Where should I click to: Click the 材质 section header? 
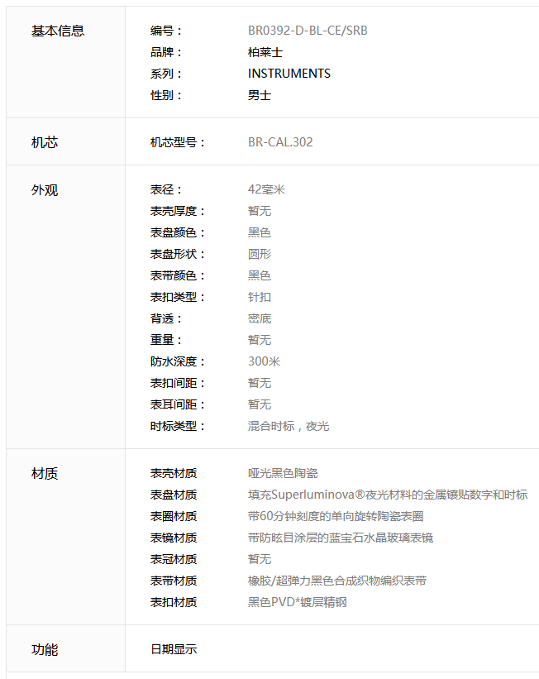pos(45,473)
